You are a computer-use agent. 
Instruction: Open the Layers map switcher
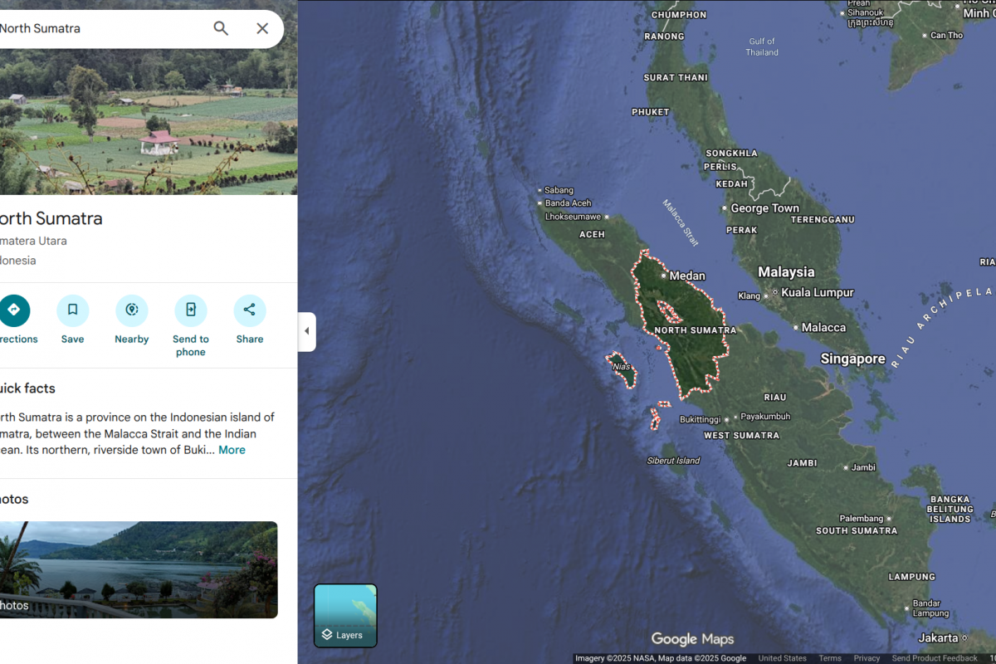coord(345,615)
